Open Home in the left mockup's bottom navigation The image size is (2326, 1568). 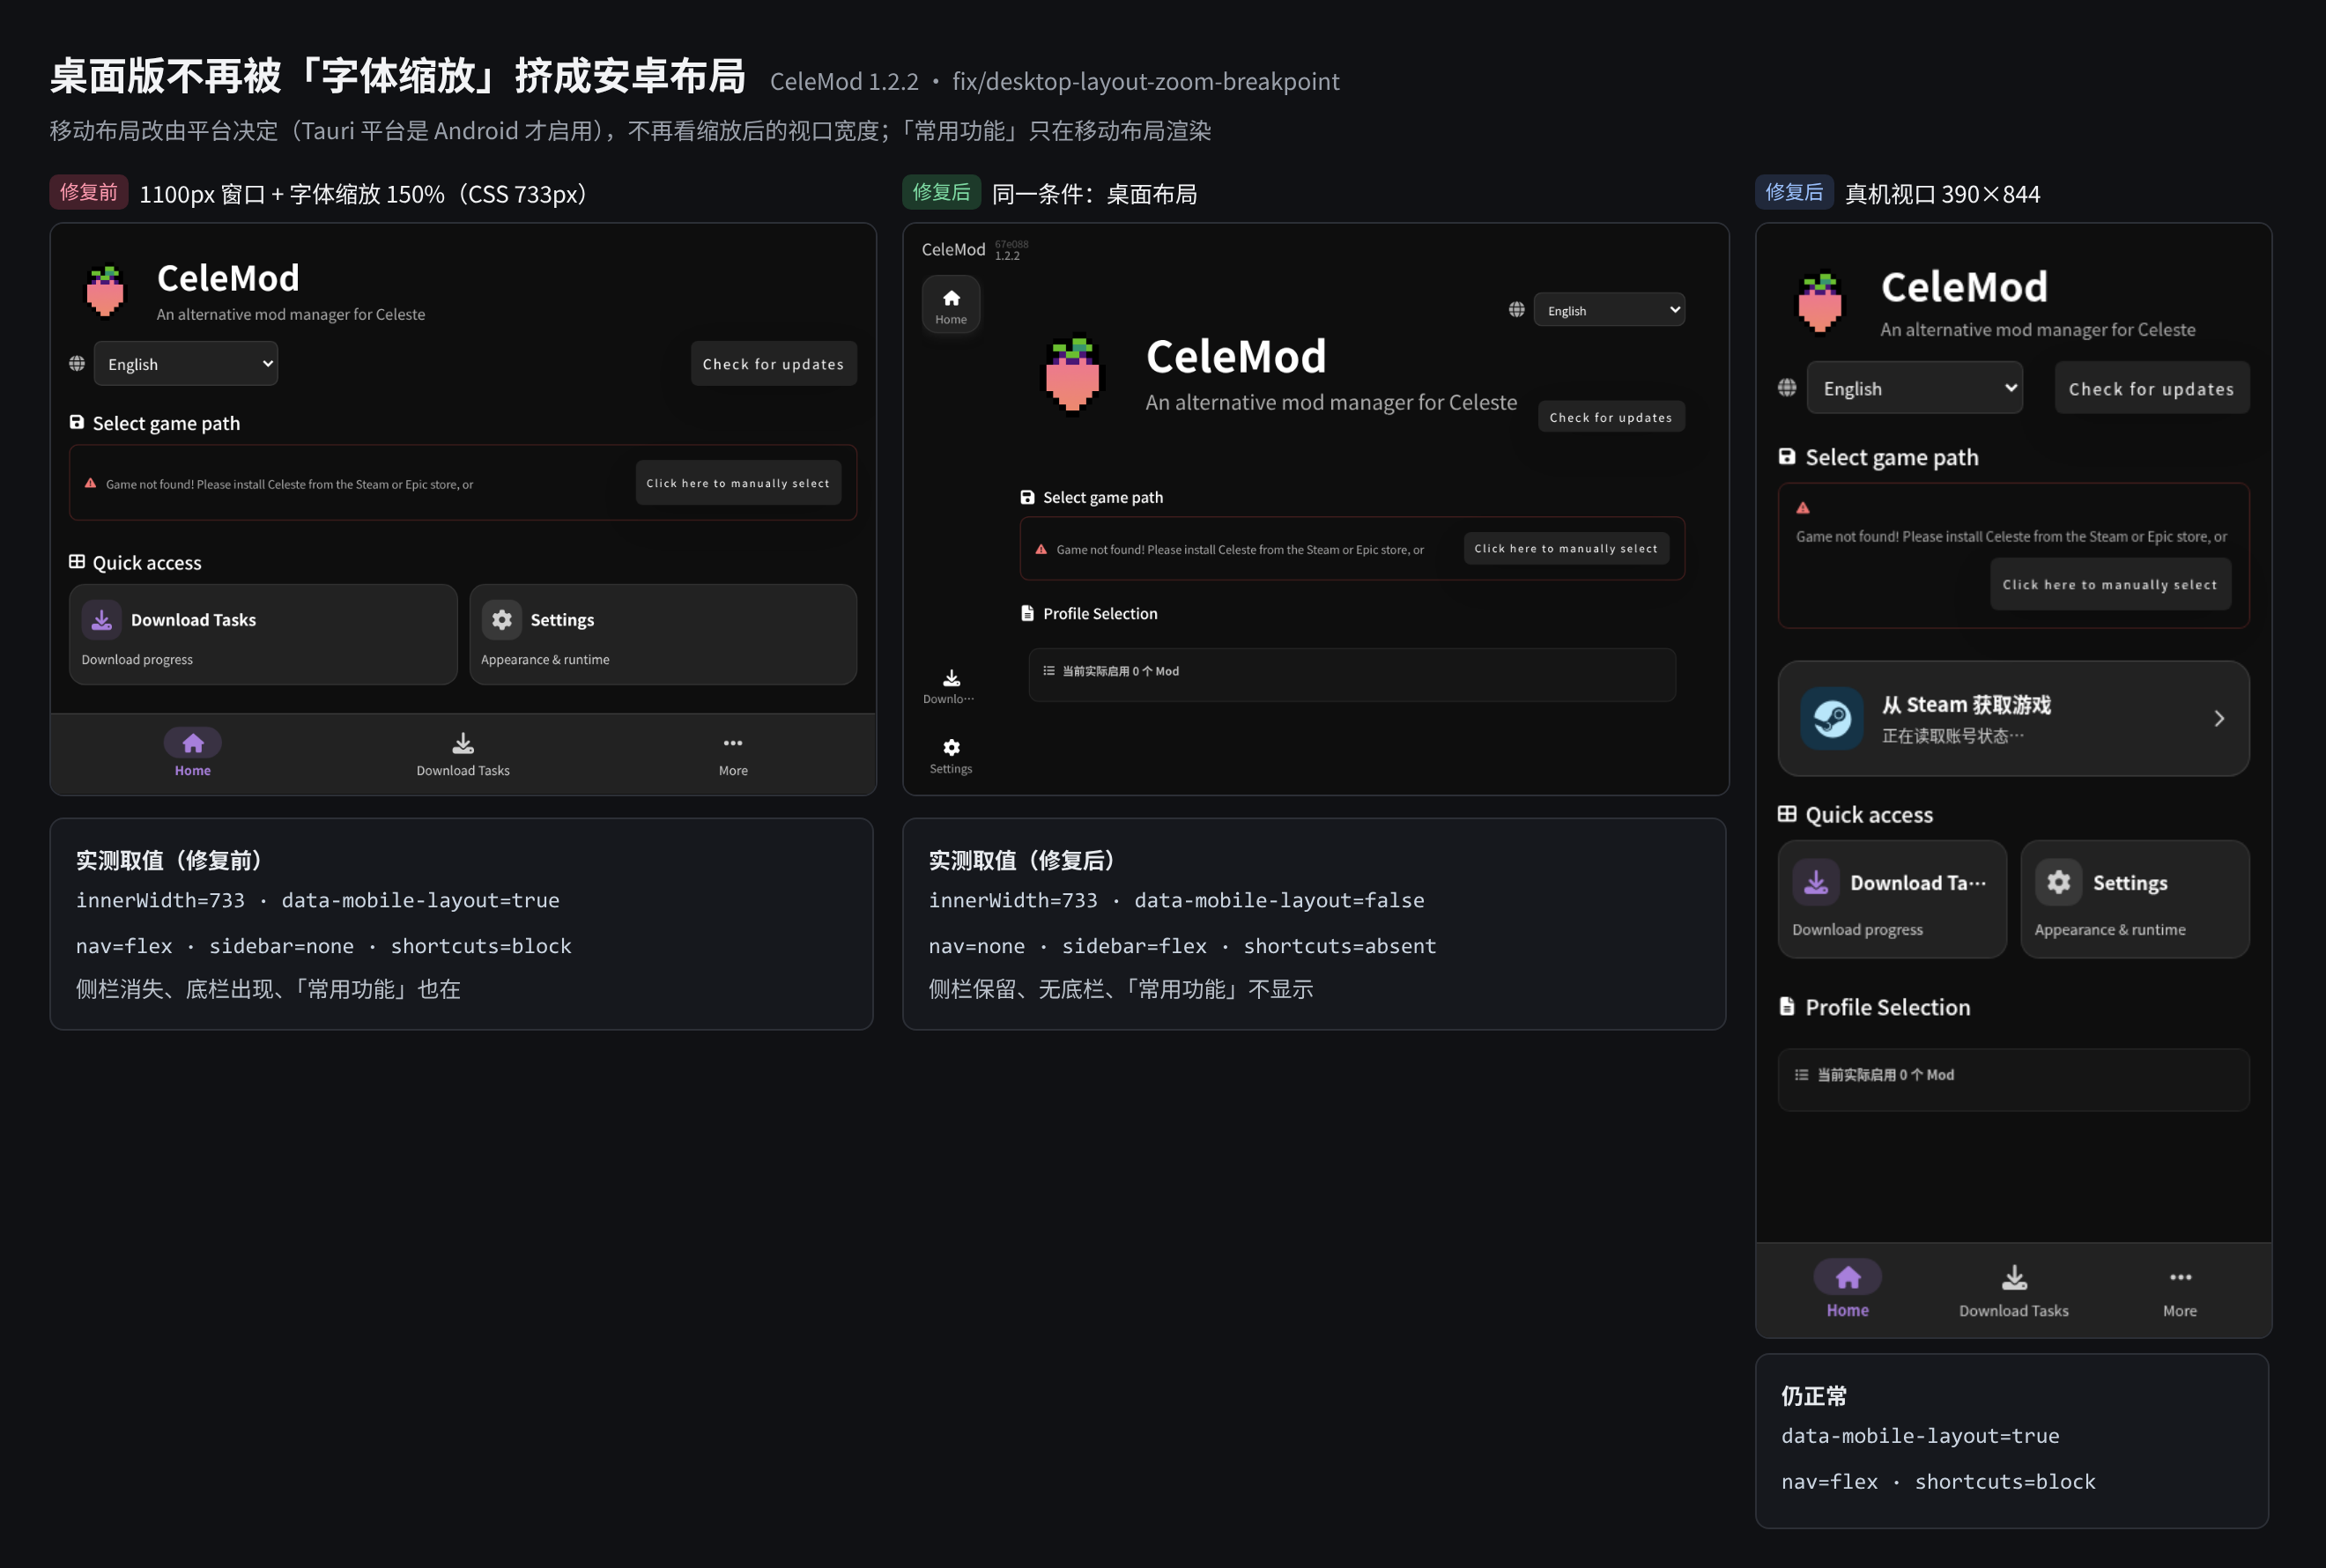point(193,753)
